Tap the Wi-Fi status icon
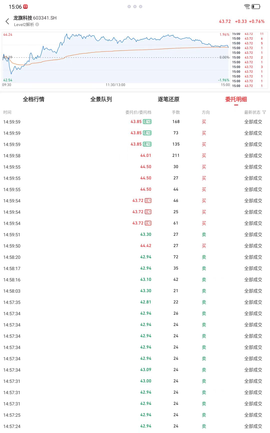 (247, 7)
